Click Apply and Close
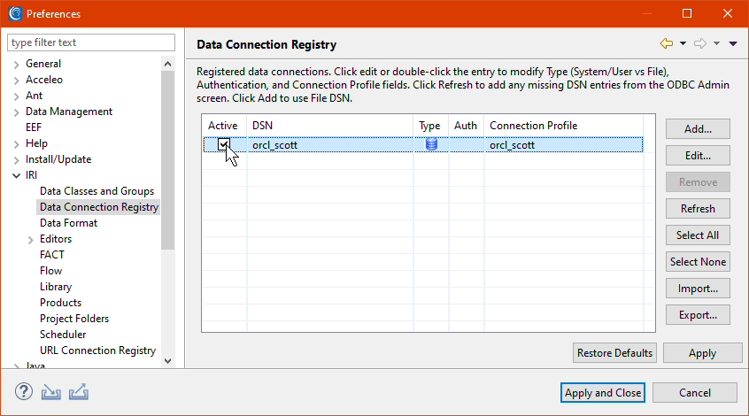This screenshot has width=749, height=416. point(603,393)
